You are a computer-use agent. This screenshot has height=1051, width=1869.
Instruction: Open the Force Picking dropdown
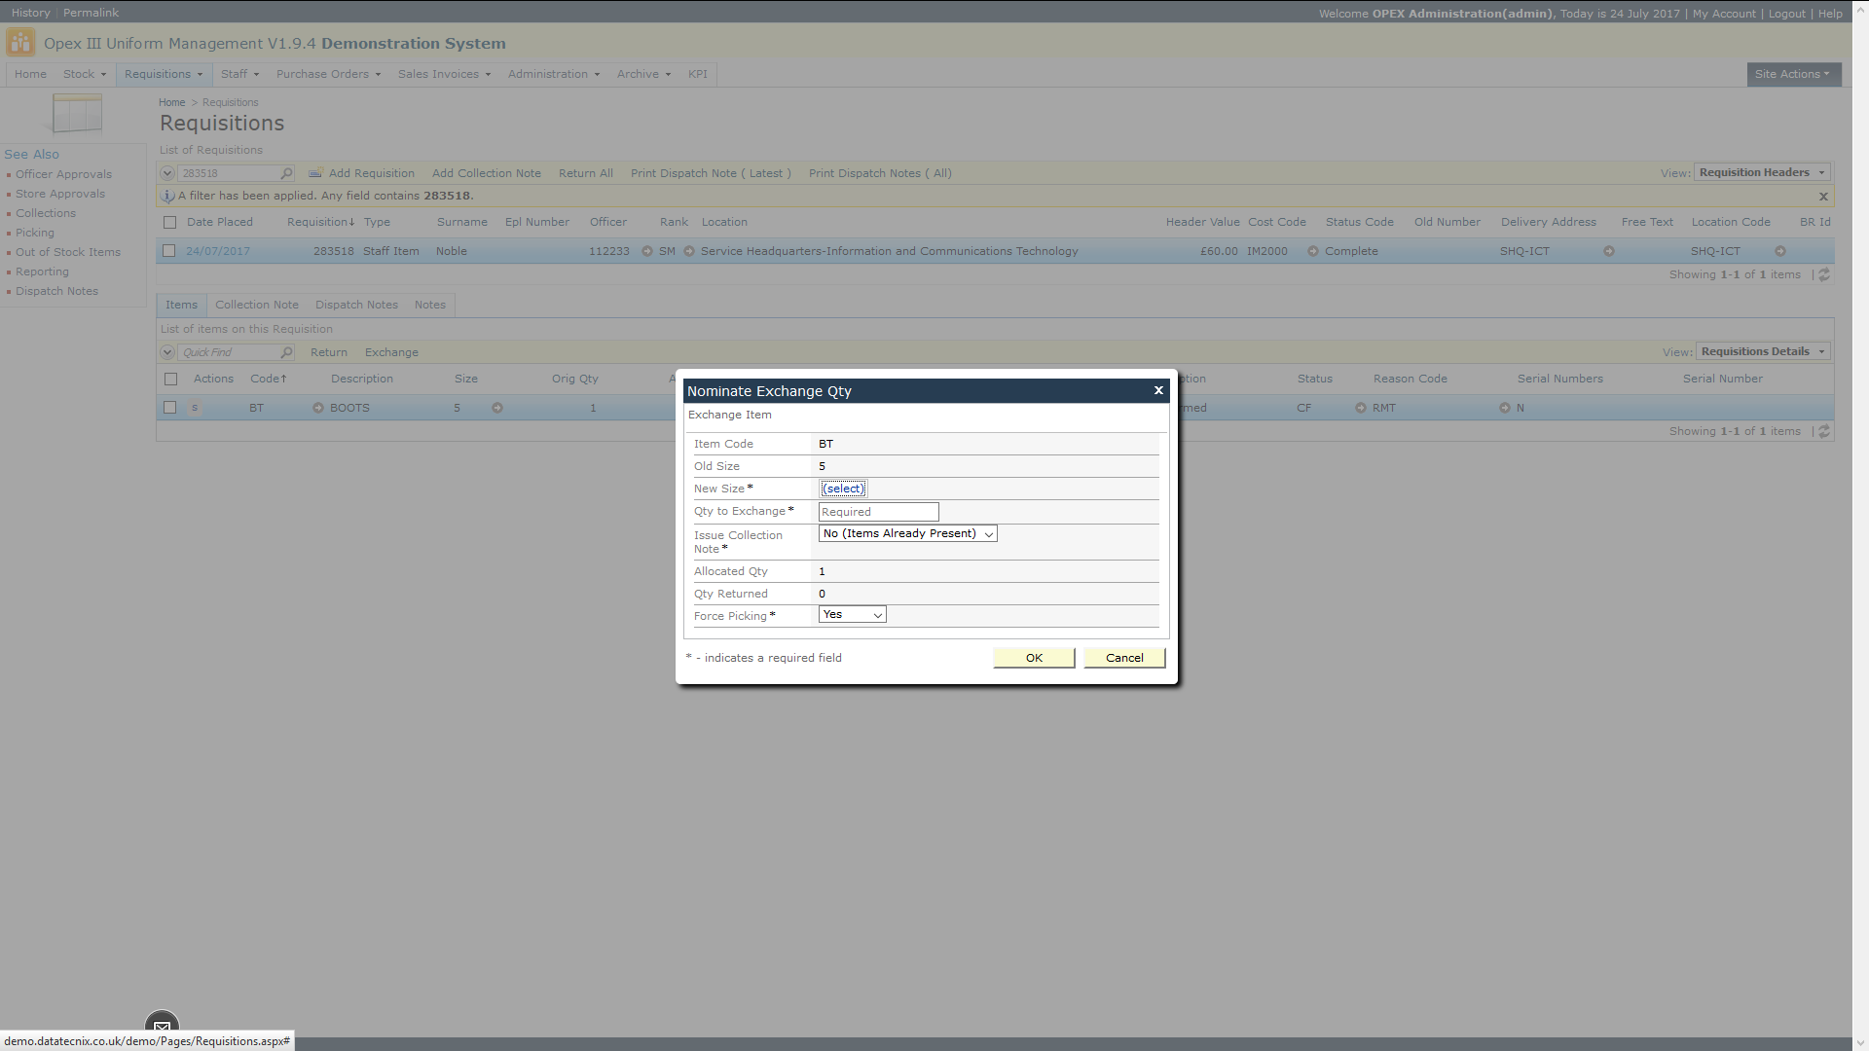point(852,614)
